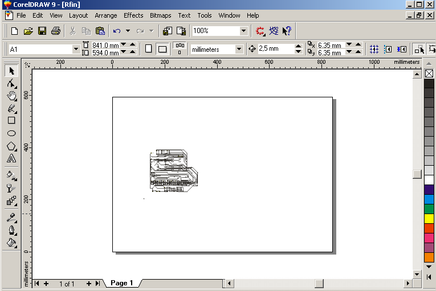Click the Import icon
The width and height of the screenshot is (436, 291).
(x=168, y=31)
